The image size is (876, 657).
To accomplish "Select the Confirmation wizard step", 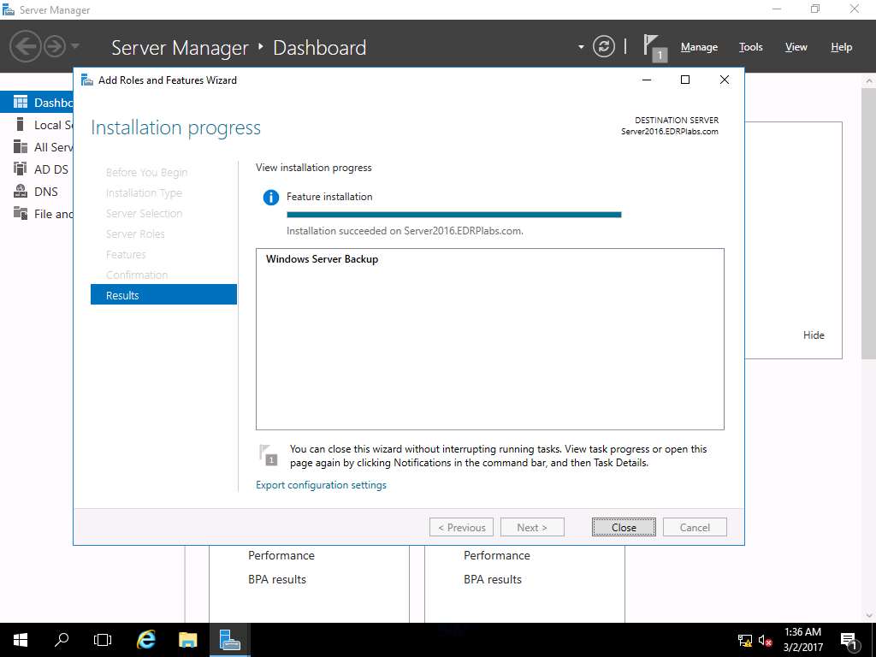I will (137, 275).
